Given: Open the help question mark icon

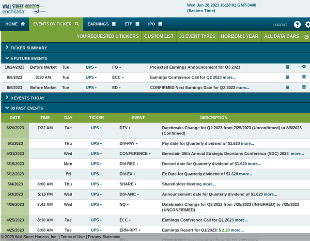Looking at the screenshot, I should point(297,25).
